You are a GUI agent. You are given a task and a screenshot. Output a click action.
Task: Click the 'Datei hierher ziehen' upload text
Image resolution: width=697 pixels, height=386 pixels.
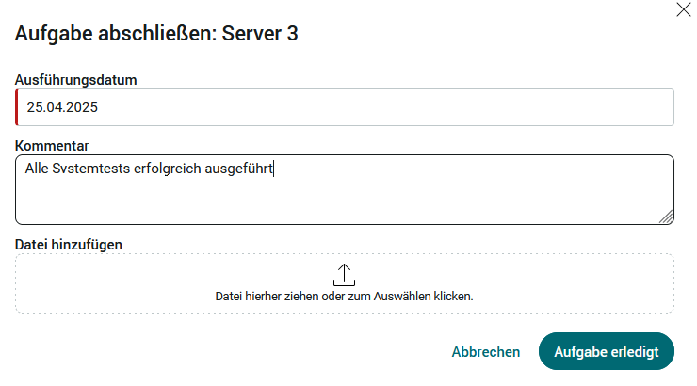(x=344, y=297)
